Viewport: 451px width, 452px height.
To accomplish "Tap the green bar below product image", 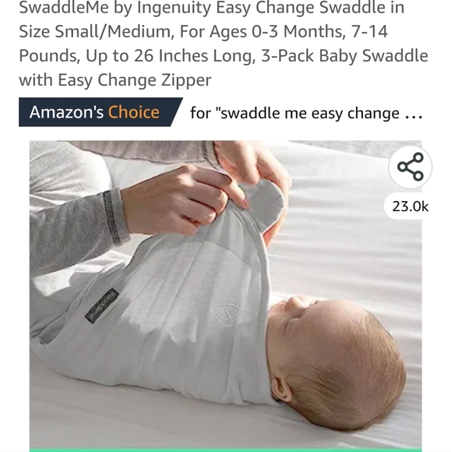I will coord(226,450).
